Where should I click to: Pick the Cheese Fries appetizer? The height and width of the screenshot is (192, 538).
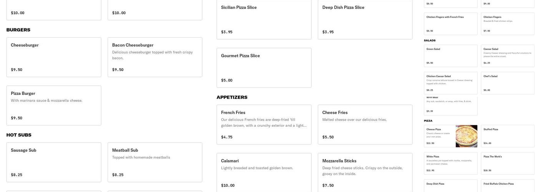click(365, 124)
